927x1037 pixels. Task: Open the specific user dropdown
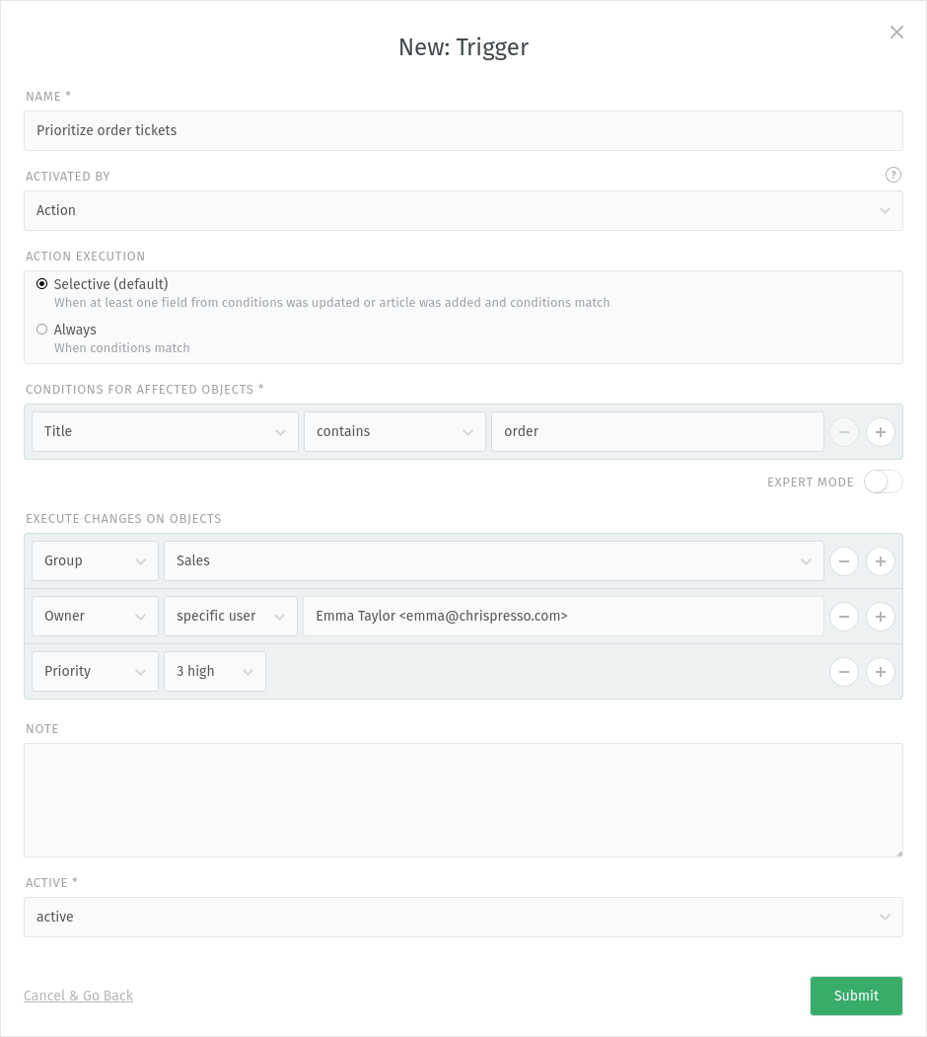point(231,617)
